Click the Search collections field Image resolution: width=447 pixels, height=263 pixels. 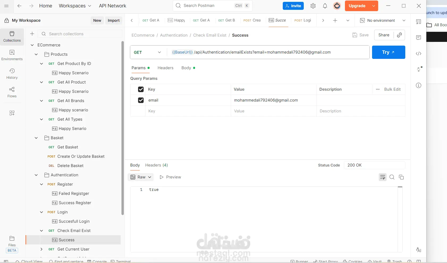(80, 34)
